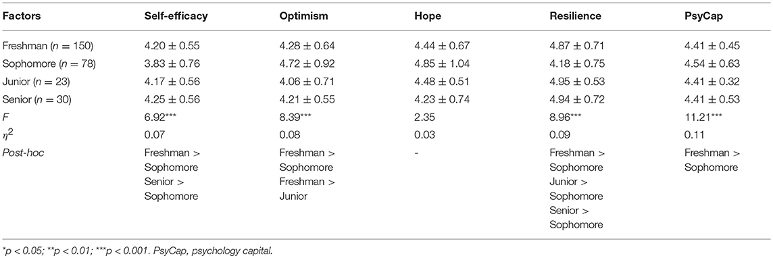
Task: Click the eta squared row label
Action: click(7, 136)
